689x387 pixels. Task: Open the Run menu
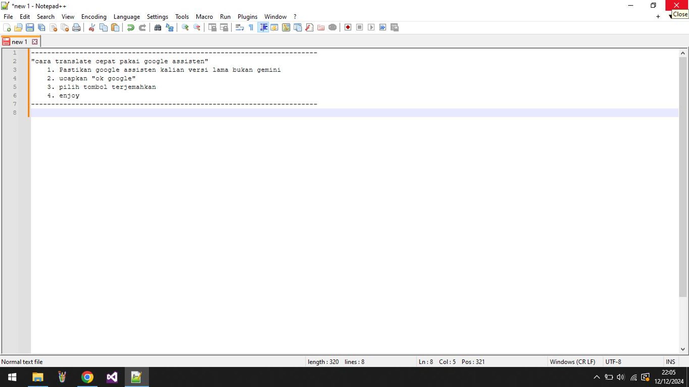[225, 17]
